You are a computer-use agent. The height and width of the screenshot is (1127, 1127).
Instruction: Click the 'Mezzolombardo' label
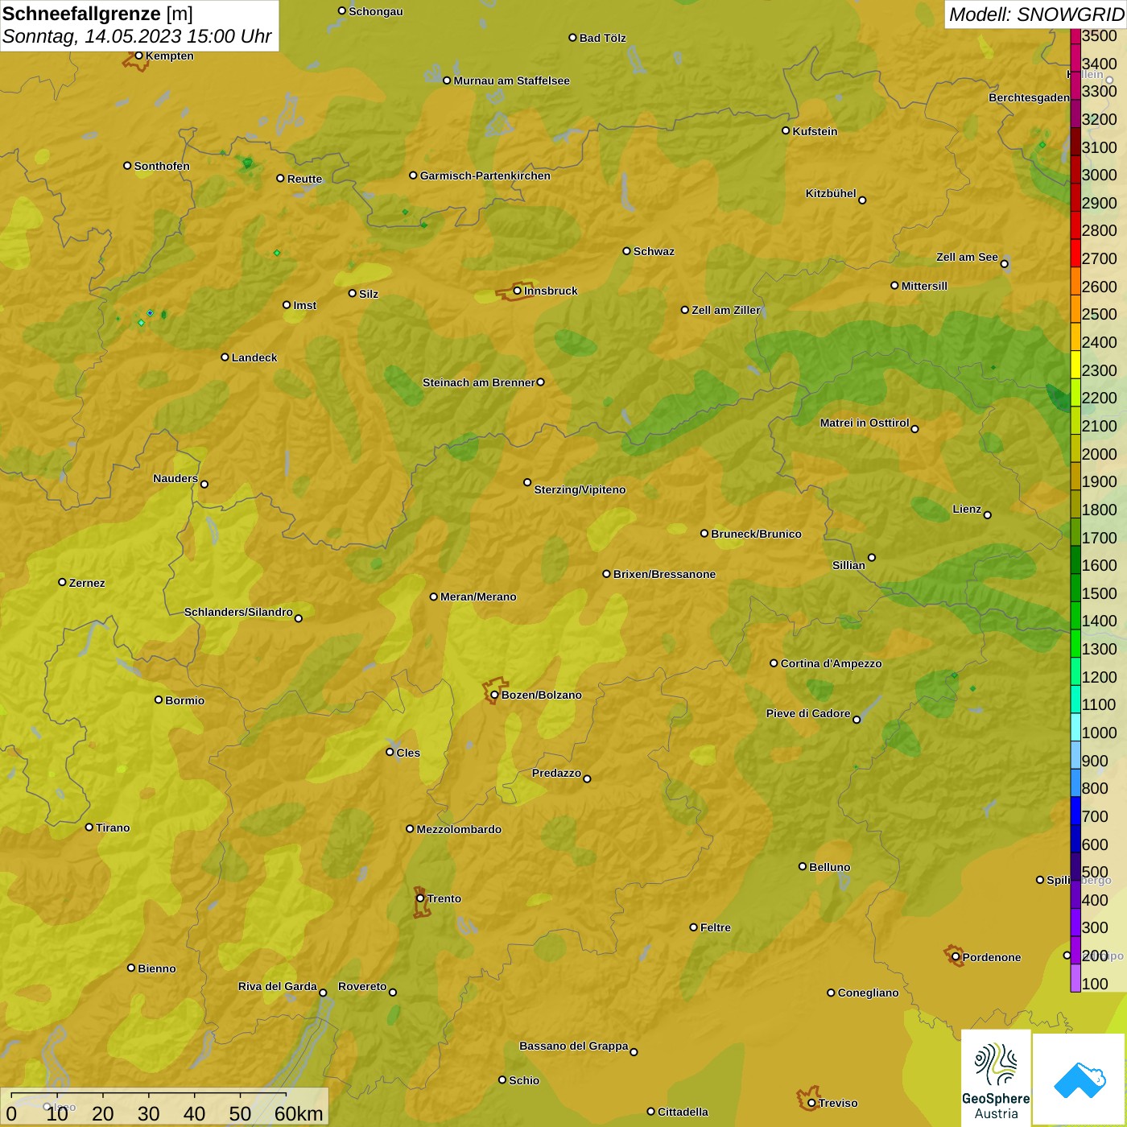pos(459,829)
